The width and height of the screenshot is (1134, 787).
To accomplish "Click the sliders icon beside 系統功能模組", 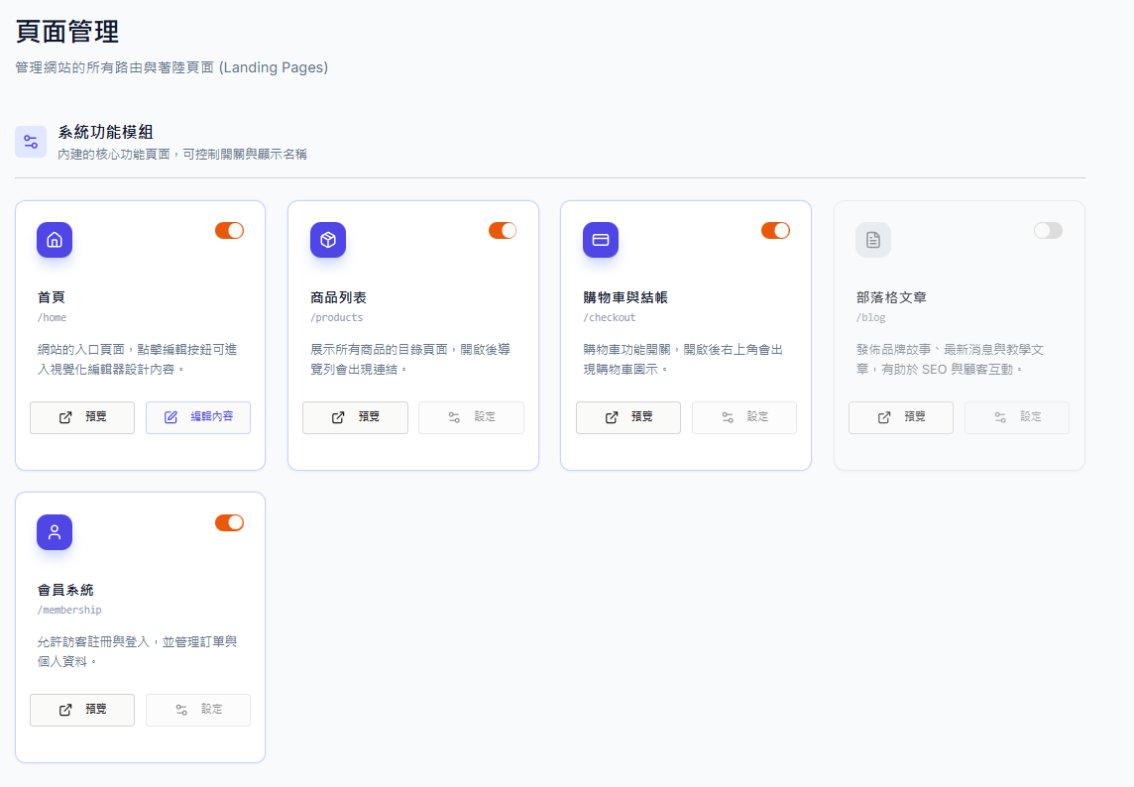I will pyautogui.click(x=31, y=142).
